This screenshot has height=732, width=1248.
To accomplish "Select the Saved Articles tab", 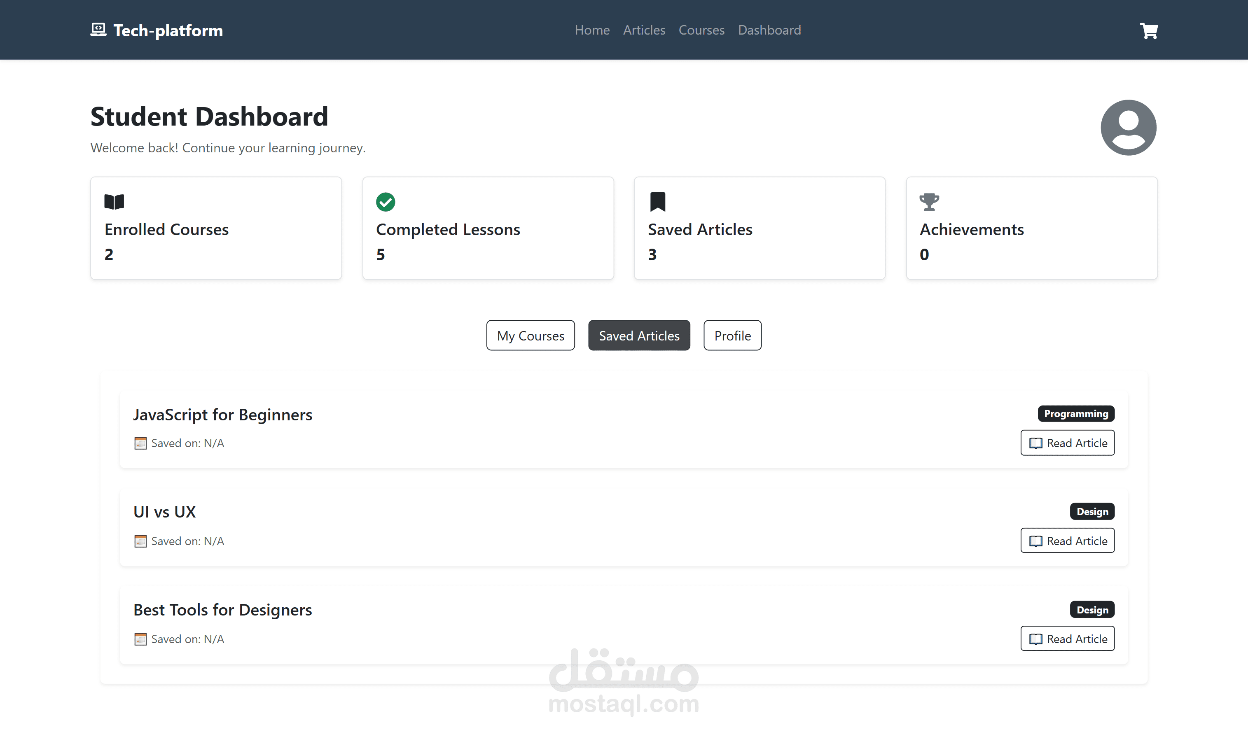I will (639, 336).
